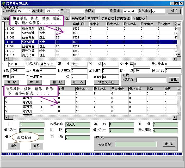Select the 公告管理 tab
This screenshot has width=185, height=168.
[x=108, y=18]
